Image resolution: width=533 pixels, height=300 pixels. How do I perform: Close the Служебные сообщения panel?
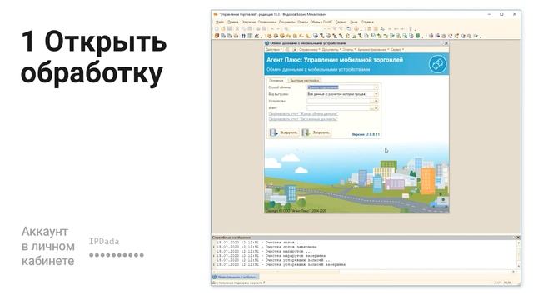pyautogui.click(x=518, y=237)
